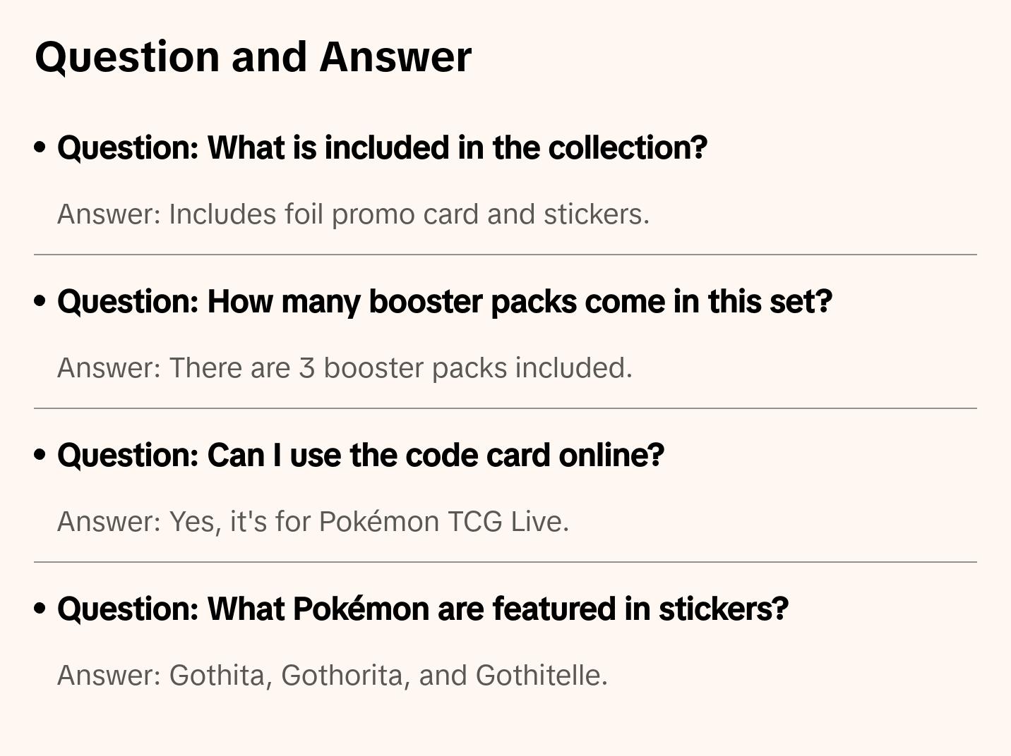Click the words "Pokémon TCG Live" in the answer
Viewport: 1011px width, 756px height.
443,522
